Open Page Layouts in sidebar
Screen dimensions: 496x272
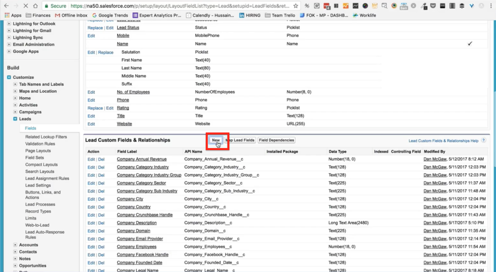38,151
